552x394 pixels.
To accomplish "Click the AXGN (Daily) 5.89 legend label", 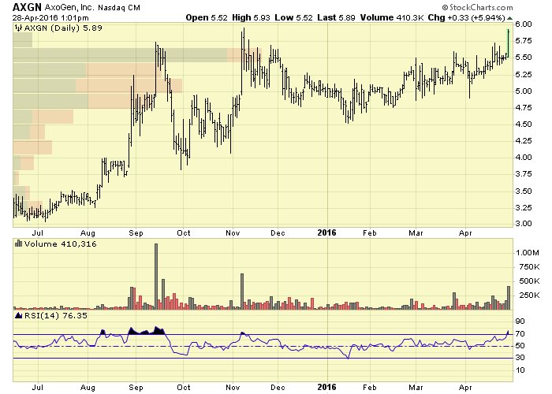I will point(63,28).
